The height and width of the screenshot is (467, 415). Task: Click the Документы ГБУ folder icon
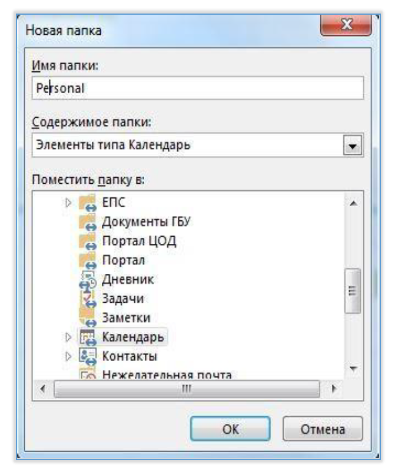pos(87,222)
